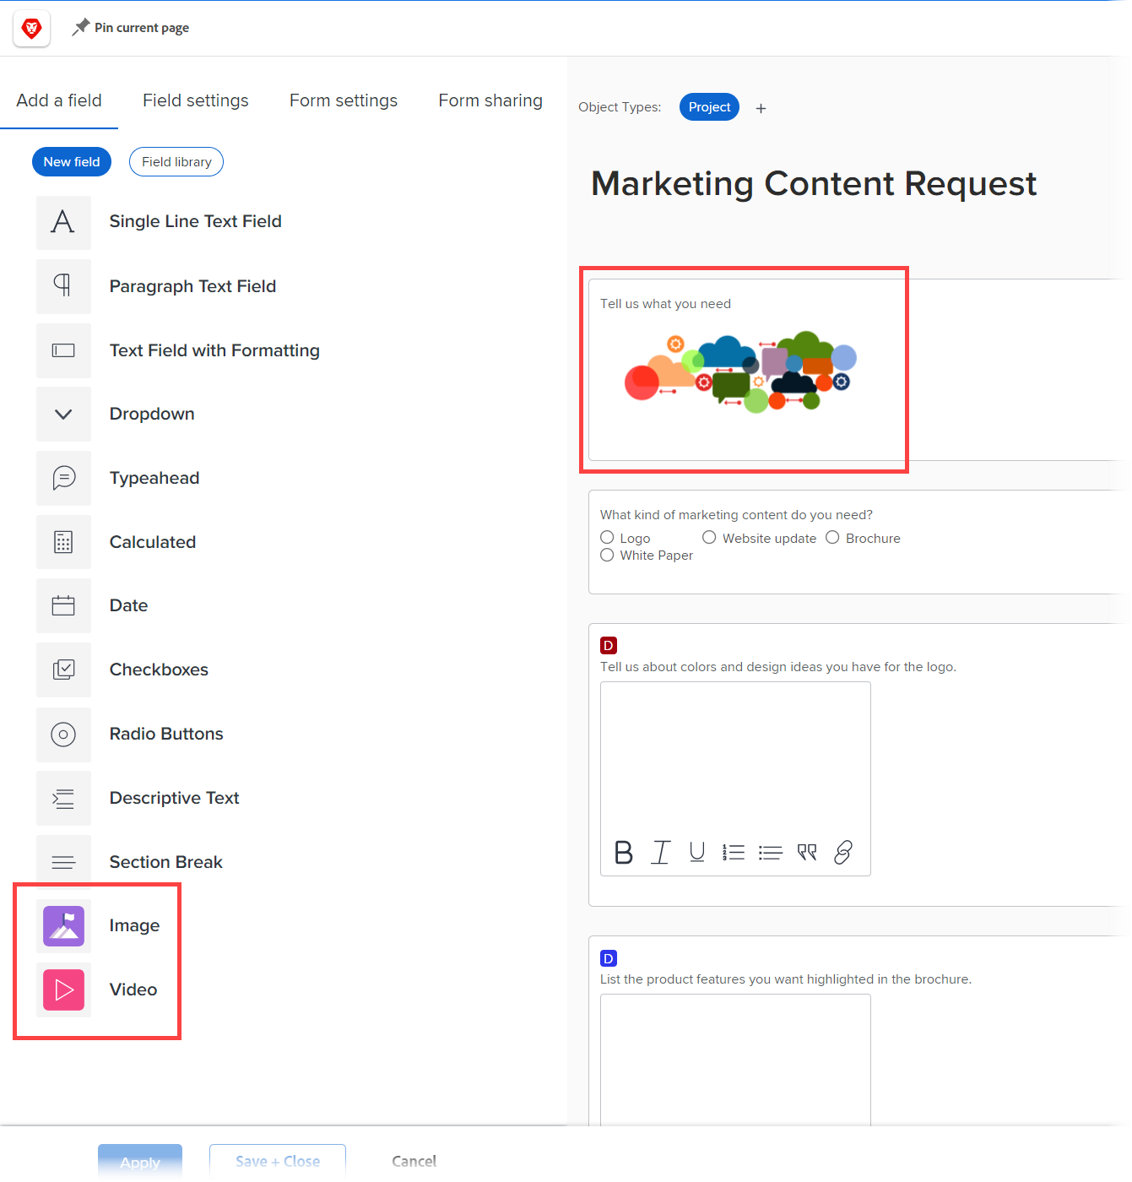1132x1182 pixels.
Task: Open the Form settings tab
Action: coord(344,100)
